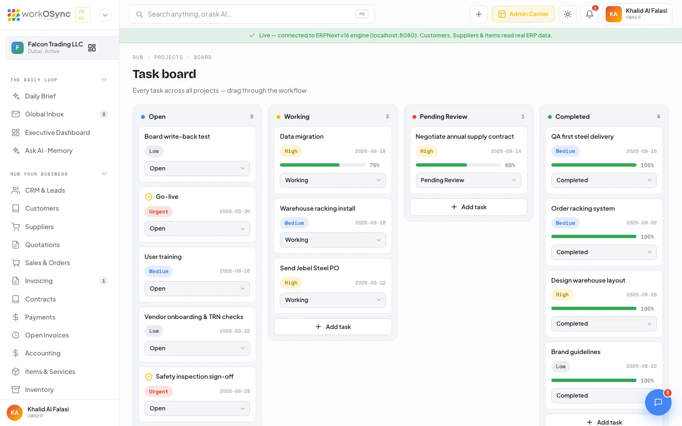Click the Low tag on Board write-back test
Screen dimensions: 682x426
(154, 151)
